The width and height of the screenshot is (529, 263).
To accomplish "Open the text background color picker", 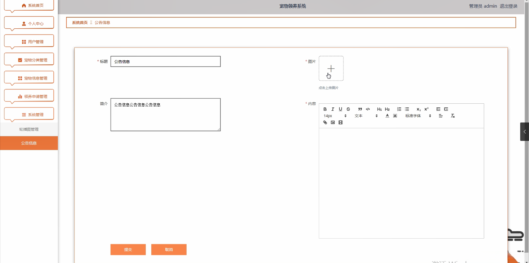I will pyautogui.click(x=395, y=116).
